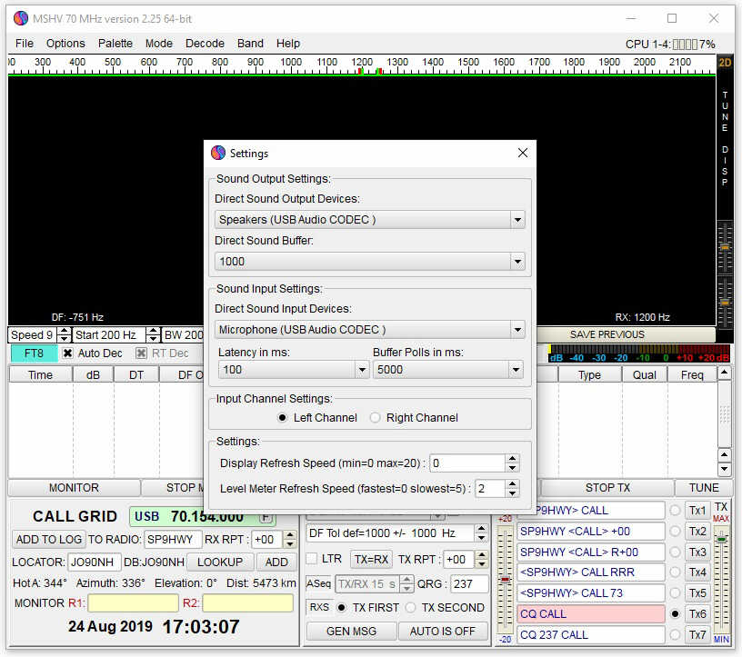This screenshot has height=657, width=742.
Task: Click MONITOR R1 yellow field
Action: [x=133, y=603]
